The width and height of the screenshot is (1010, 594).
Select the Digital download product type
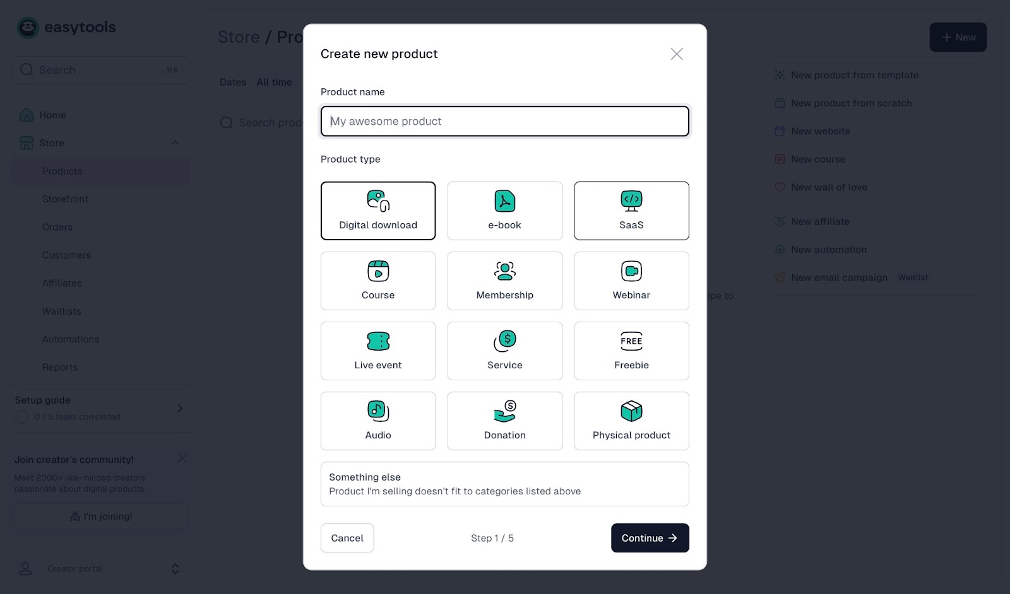[x=378, y=211]
